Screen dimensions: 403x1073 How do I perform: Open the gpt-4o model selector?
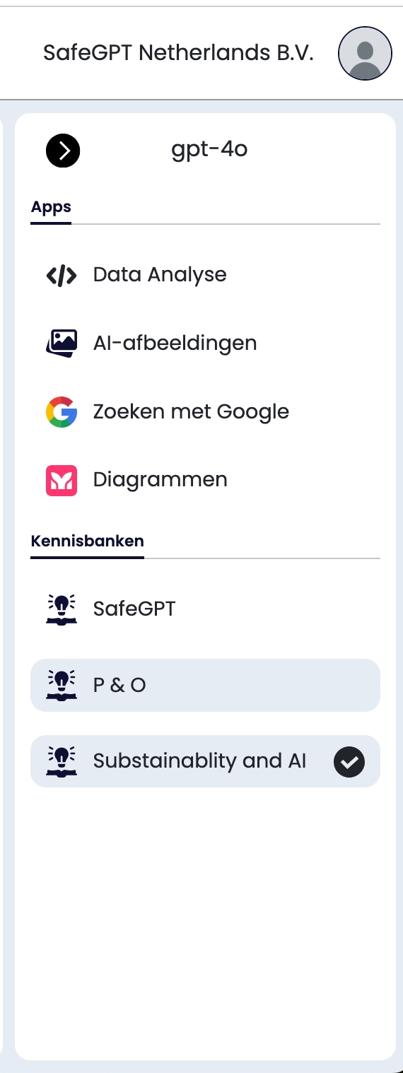(x=209, y=150)
